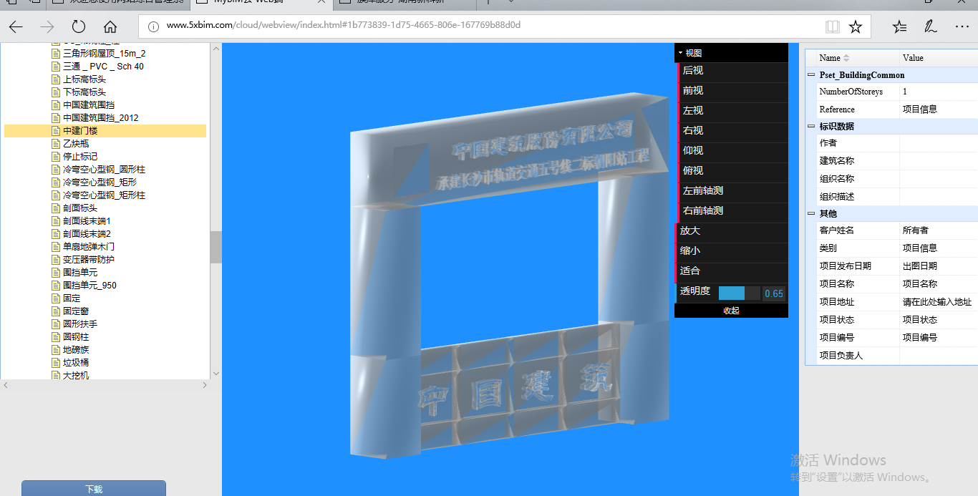Click the horizontal scroll left arrow
Image resolution: width=978 pixels, height=496 pixels.
(6, 385)
